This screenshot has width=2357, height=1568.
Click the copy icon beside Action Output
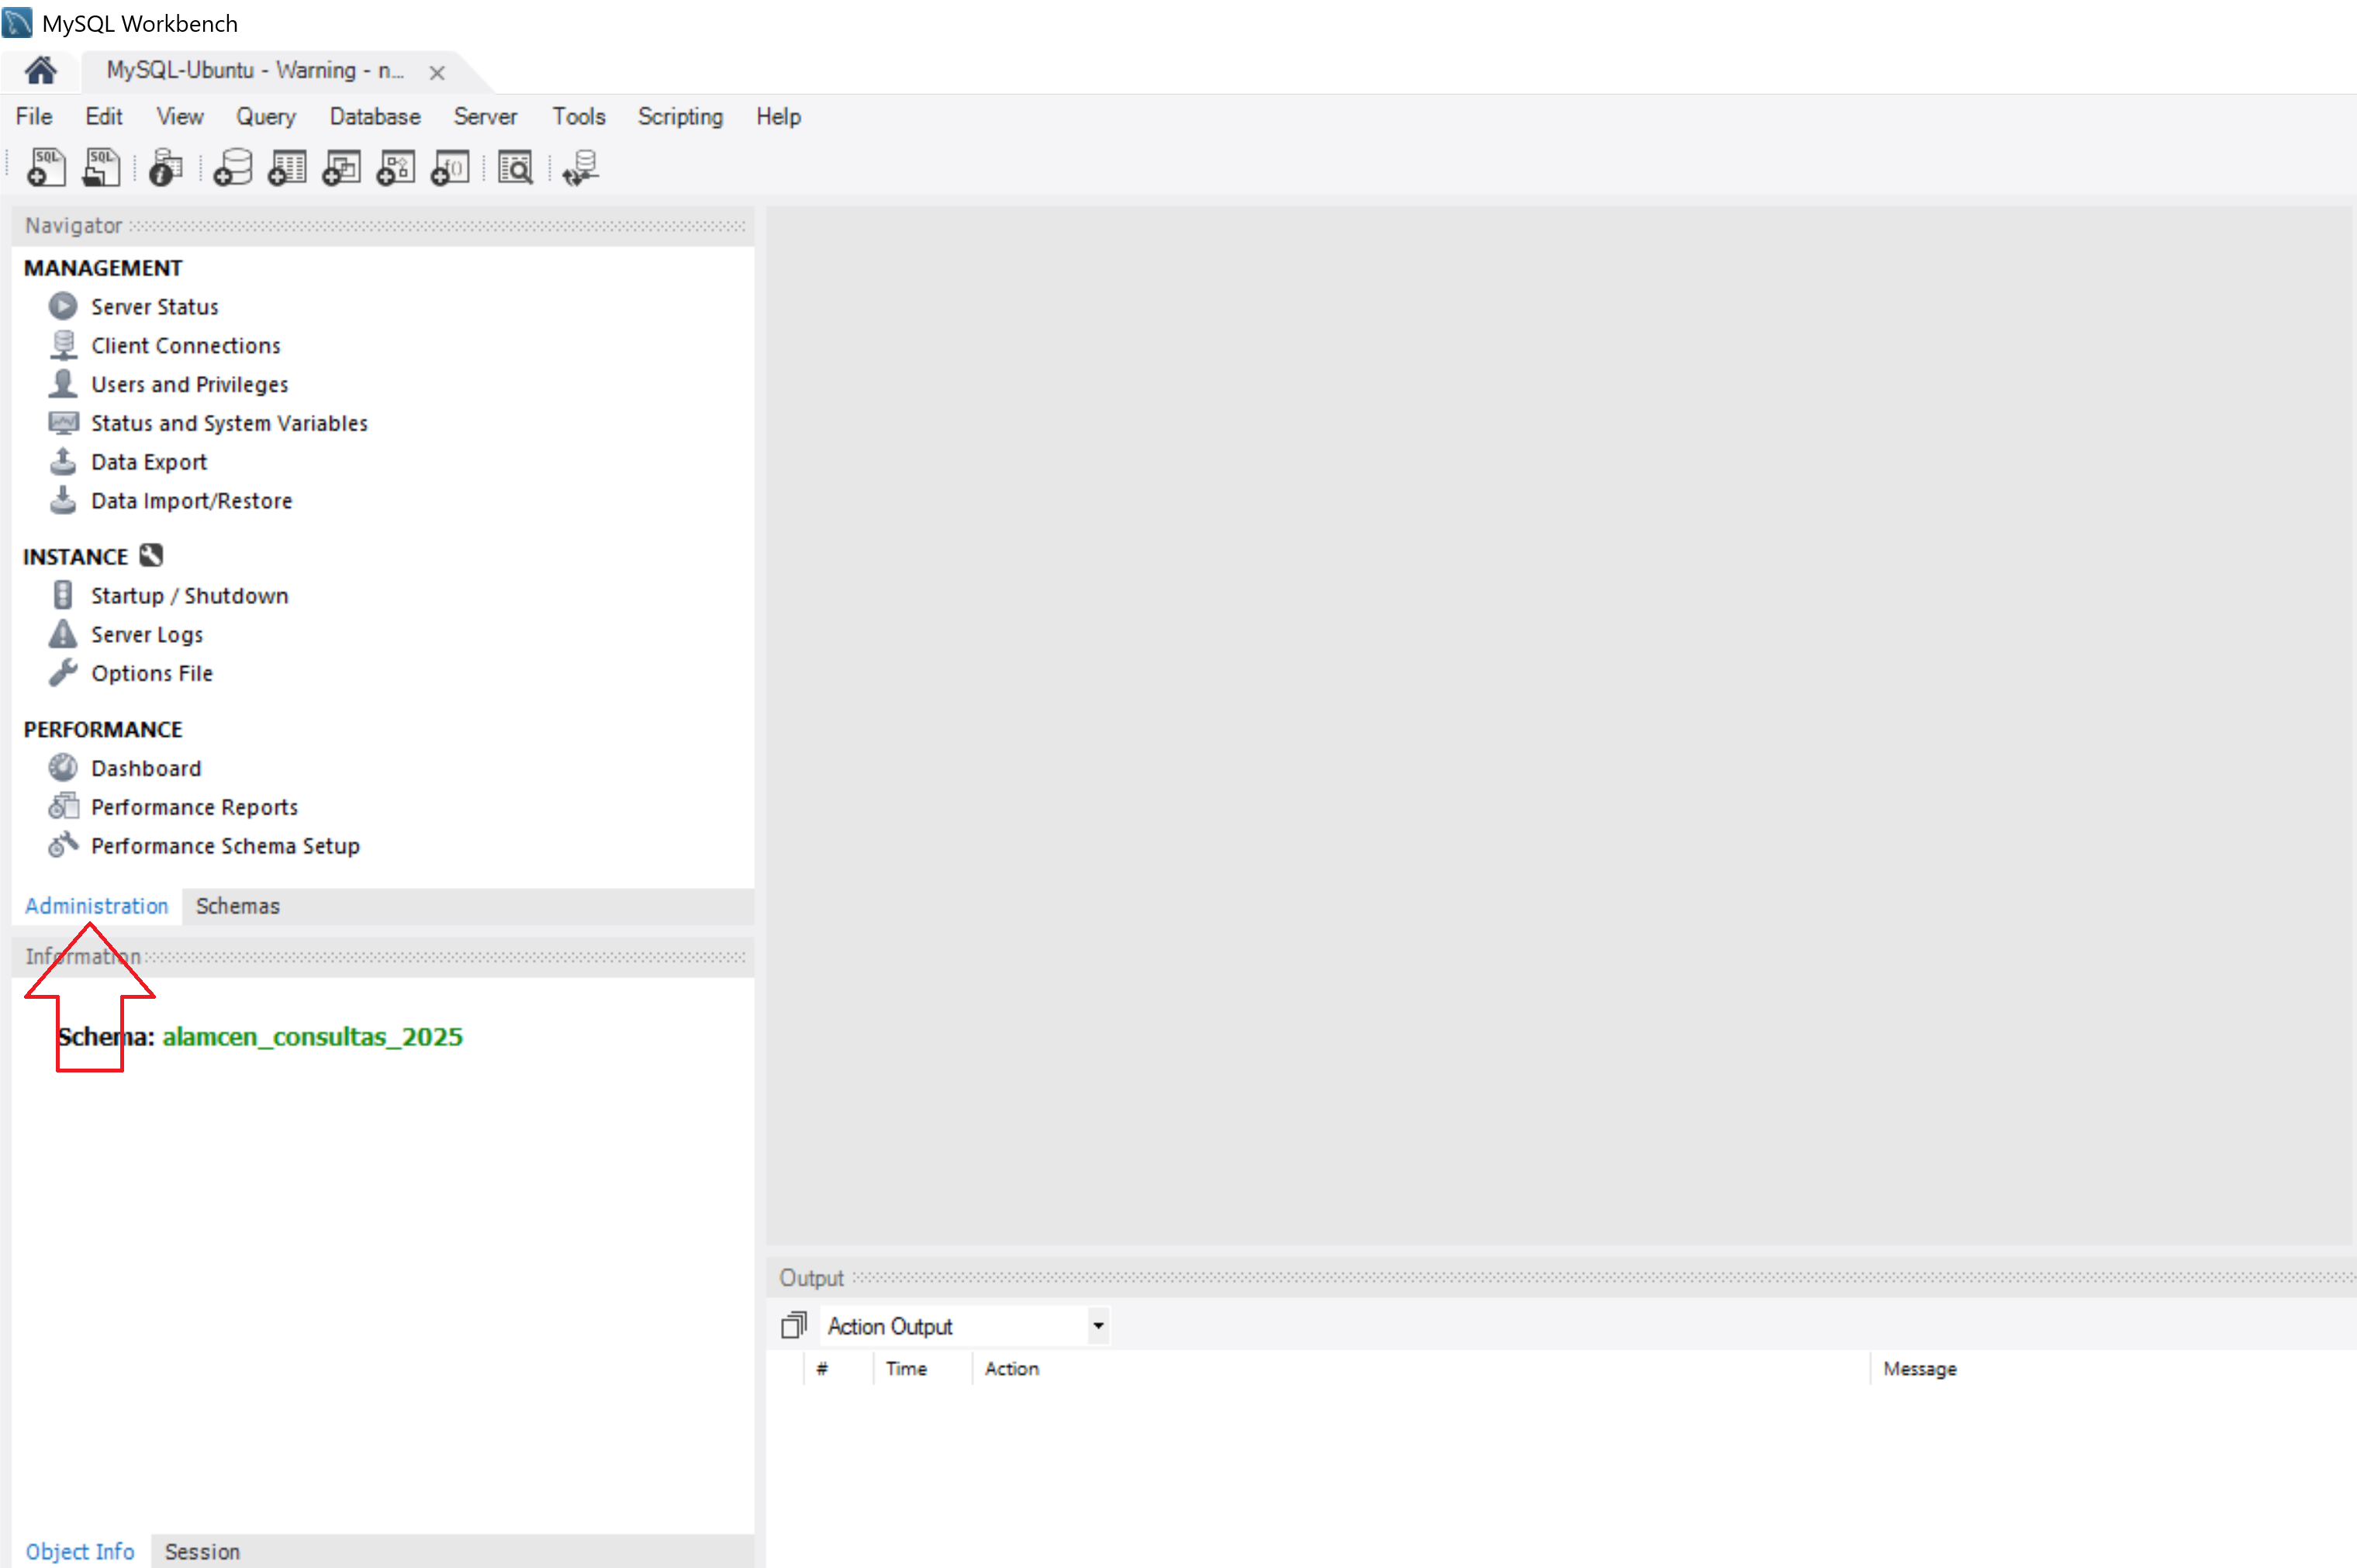point(794,1326)
